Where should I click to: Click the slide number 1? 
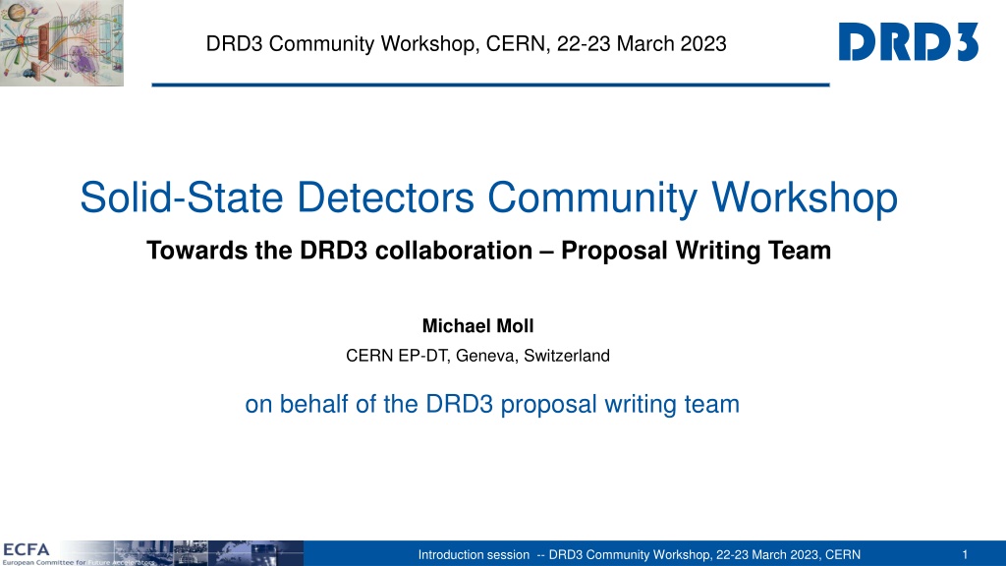[965, 554]
